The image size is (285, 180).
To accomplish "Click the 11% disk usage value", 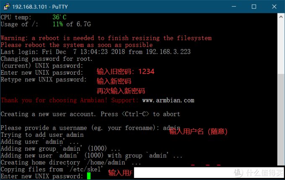I will [x=58, y=24].
